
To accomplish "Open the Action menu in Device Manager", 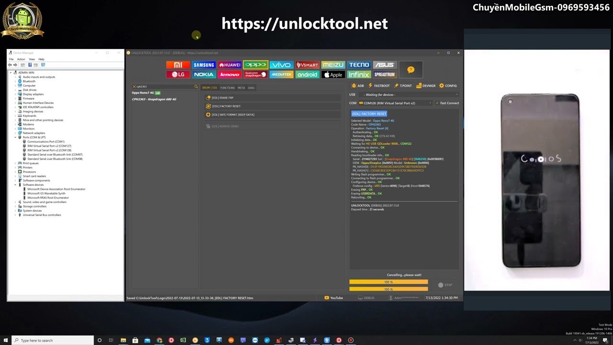I will coord(21,59).
